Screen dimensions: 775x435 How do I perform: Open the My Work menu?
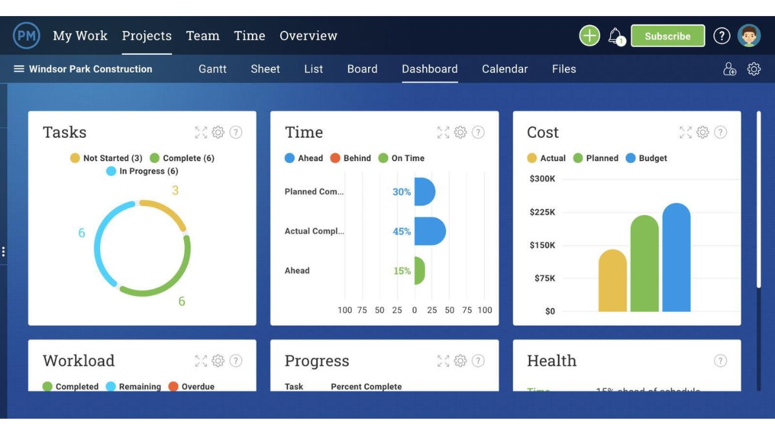pos(80,36)
